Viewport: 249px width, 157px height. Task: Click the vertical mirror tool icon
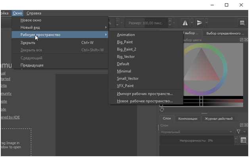(x=199, y=23)
